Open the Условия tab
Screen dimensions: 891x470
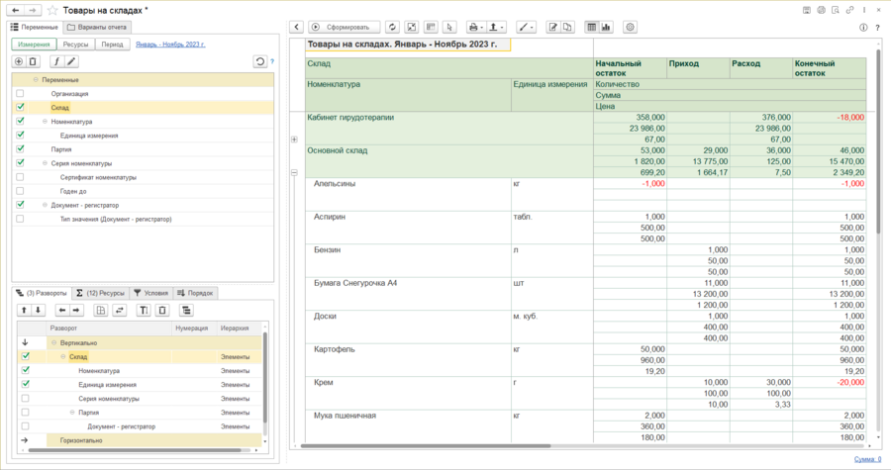[150, 293]
